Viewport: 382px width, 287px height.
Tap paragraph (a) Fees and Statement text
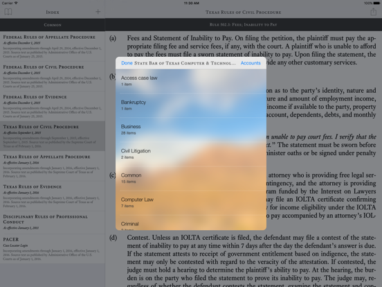click(x=251, y=50)
